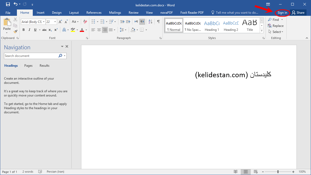Click the Find magnifier icon in Editing group
This screenshot has width=311, height=175.
(270, 20)
